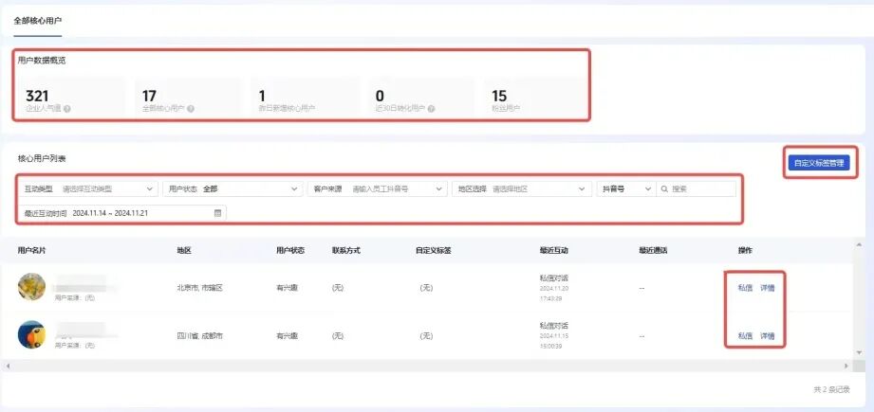Click the help icon beside 全部核心用户

(x=192, y=109)
